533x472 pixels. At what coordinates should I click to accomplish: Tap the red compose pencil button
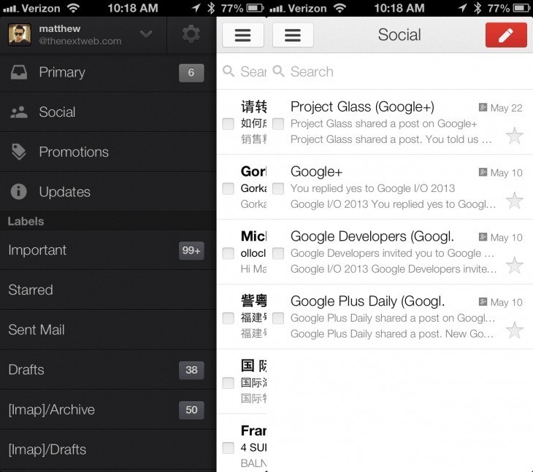[x=506, y=35]
